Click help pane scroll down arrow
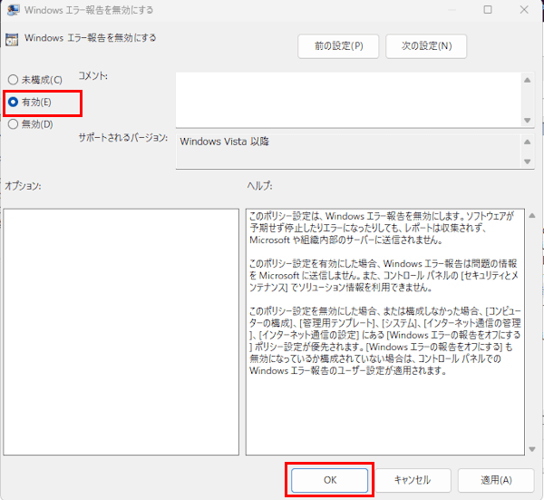 point(532,449)
